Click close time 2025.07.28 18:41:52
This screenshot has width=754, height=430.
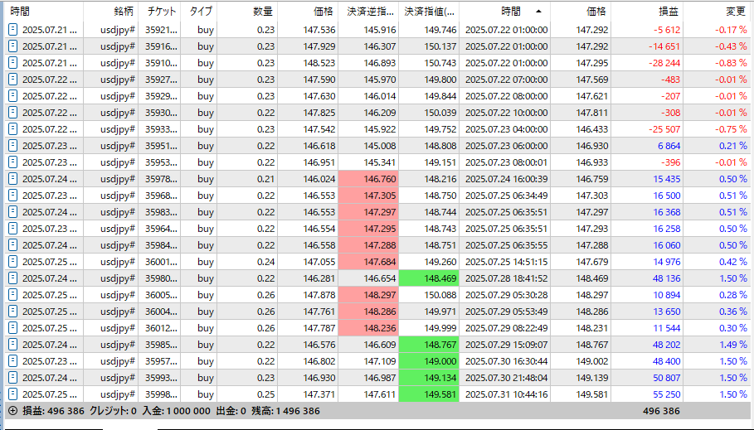pyautogui.click(x=506, y=278)
